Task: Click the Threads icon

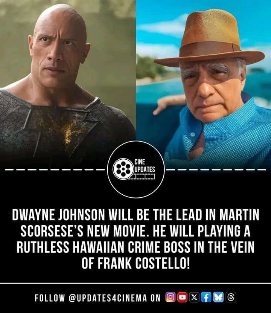Action: click(x=231, y=298)
